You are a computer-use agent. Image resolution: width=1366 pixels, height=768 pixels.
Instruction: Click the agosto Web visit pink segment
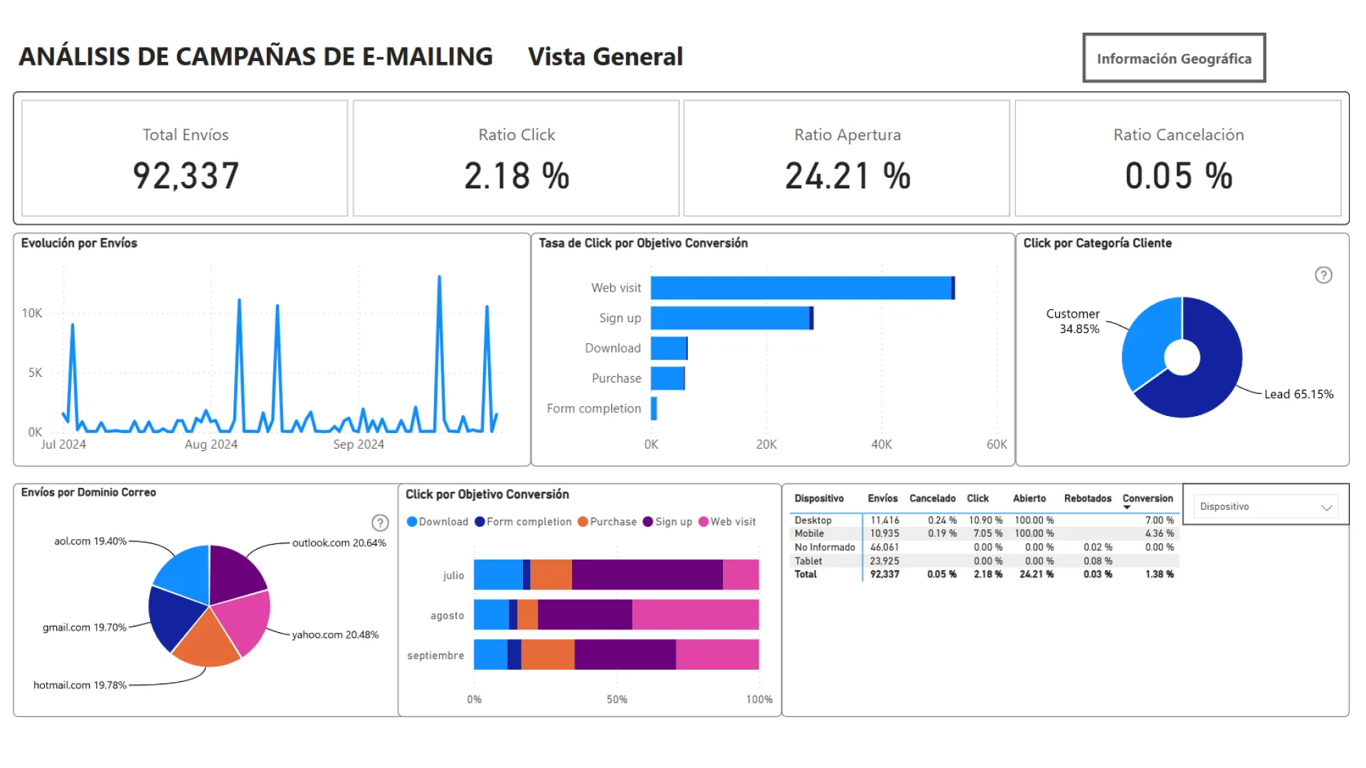(696, 614)
